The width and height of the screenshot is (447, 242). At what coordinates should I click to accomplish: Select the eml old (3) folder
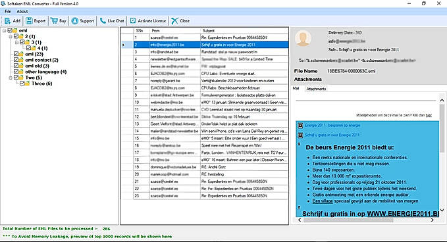37,66
